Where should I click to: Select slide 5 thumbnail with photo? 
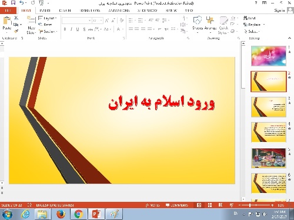(x=269, y=158)
